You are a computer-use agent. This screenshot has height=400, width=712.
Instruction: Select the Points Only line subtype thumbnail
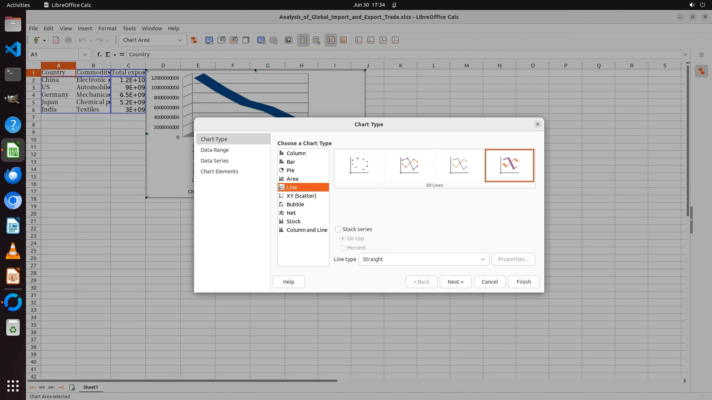(359, 165)
